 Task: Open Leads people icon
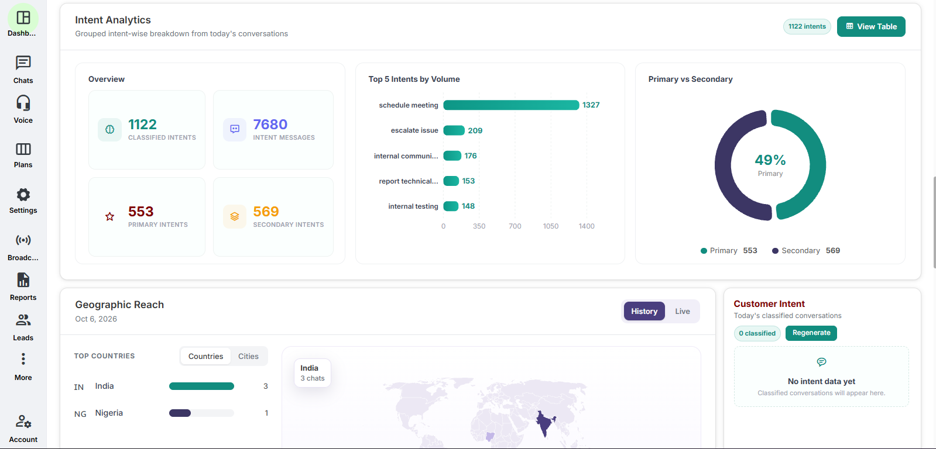pyautogui.click(x=23, y=320)
